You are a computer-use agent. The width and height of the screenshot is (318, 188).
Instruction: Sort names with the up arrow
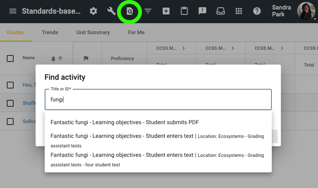point(60,59)
